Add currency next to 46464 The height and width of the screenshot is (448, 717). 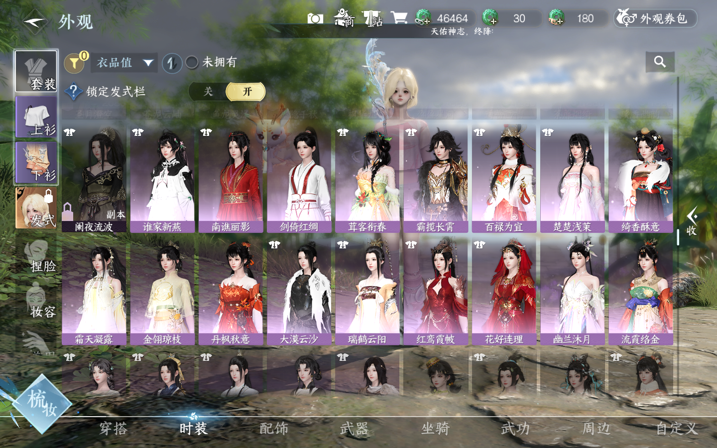pos(423,18)
